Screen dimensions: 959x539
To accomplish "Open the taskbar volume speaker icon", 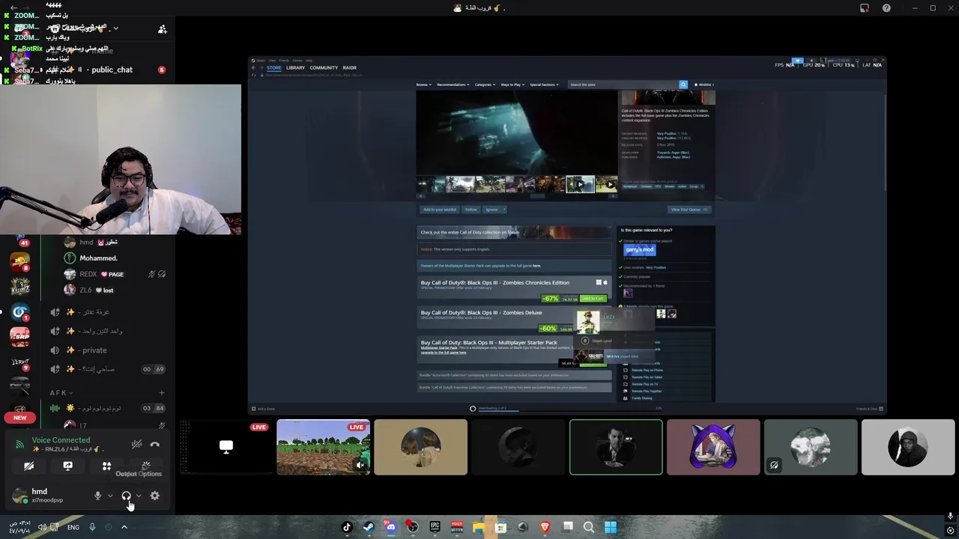I will [42, 527].
